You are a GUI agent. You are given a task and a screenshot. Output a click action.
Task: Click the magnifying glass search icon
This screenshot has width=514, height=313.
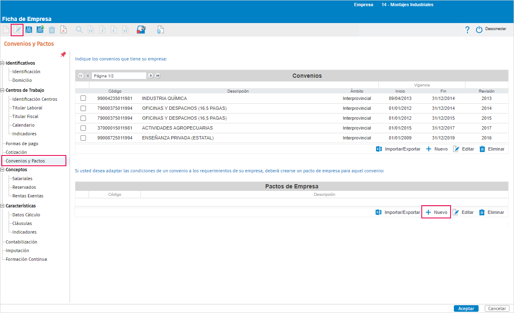pos(79,30)
